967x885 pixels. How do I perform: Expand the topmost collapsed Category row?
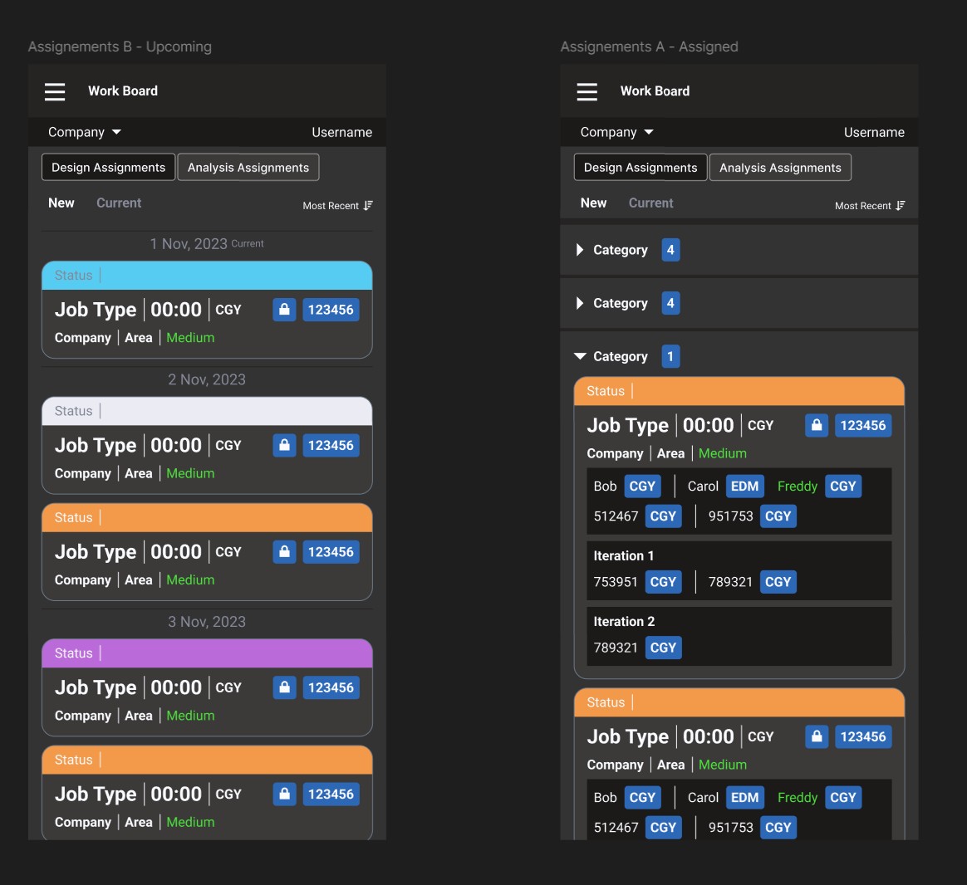click(580, 250)
